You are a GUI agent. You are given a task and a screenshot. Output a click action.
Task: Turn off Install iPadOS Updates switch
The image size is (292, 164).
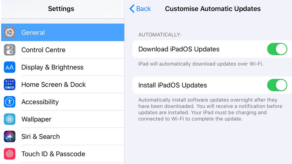(277, 85)
